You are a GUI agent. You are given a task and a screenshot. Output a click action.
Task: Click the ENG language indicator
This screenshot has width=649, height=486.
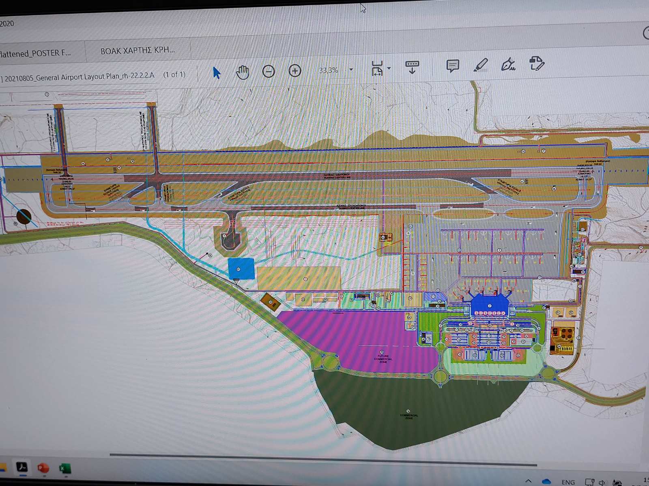click(568, 482)
